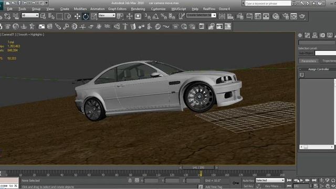Open the Named Selection Sets dropdown

point(201,15)
